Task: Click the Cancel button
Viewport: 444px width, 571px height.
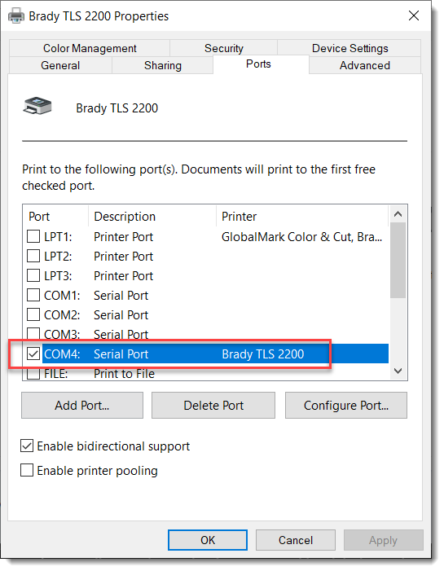Action: pos(296,540)
